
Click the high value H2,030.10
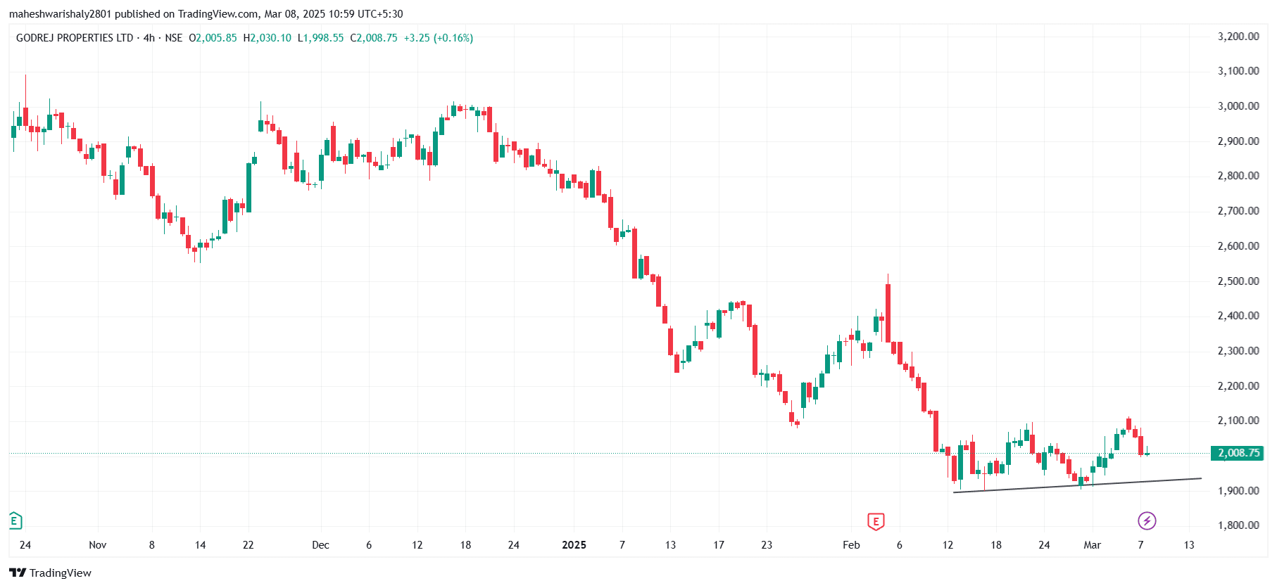(268, 38)
